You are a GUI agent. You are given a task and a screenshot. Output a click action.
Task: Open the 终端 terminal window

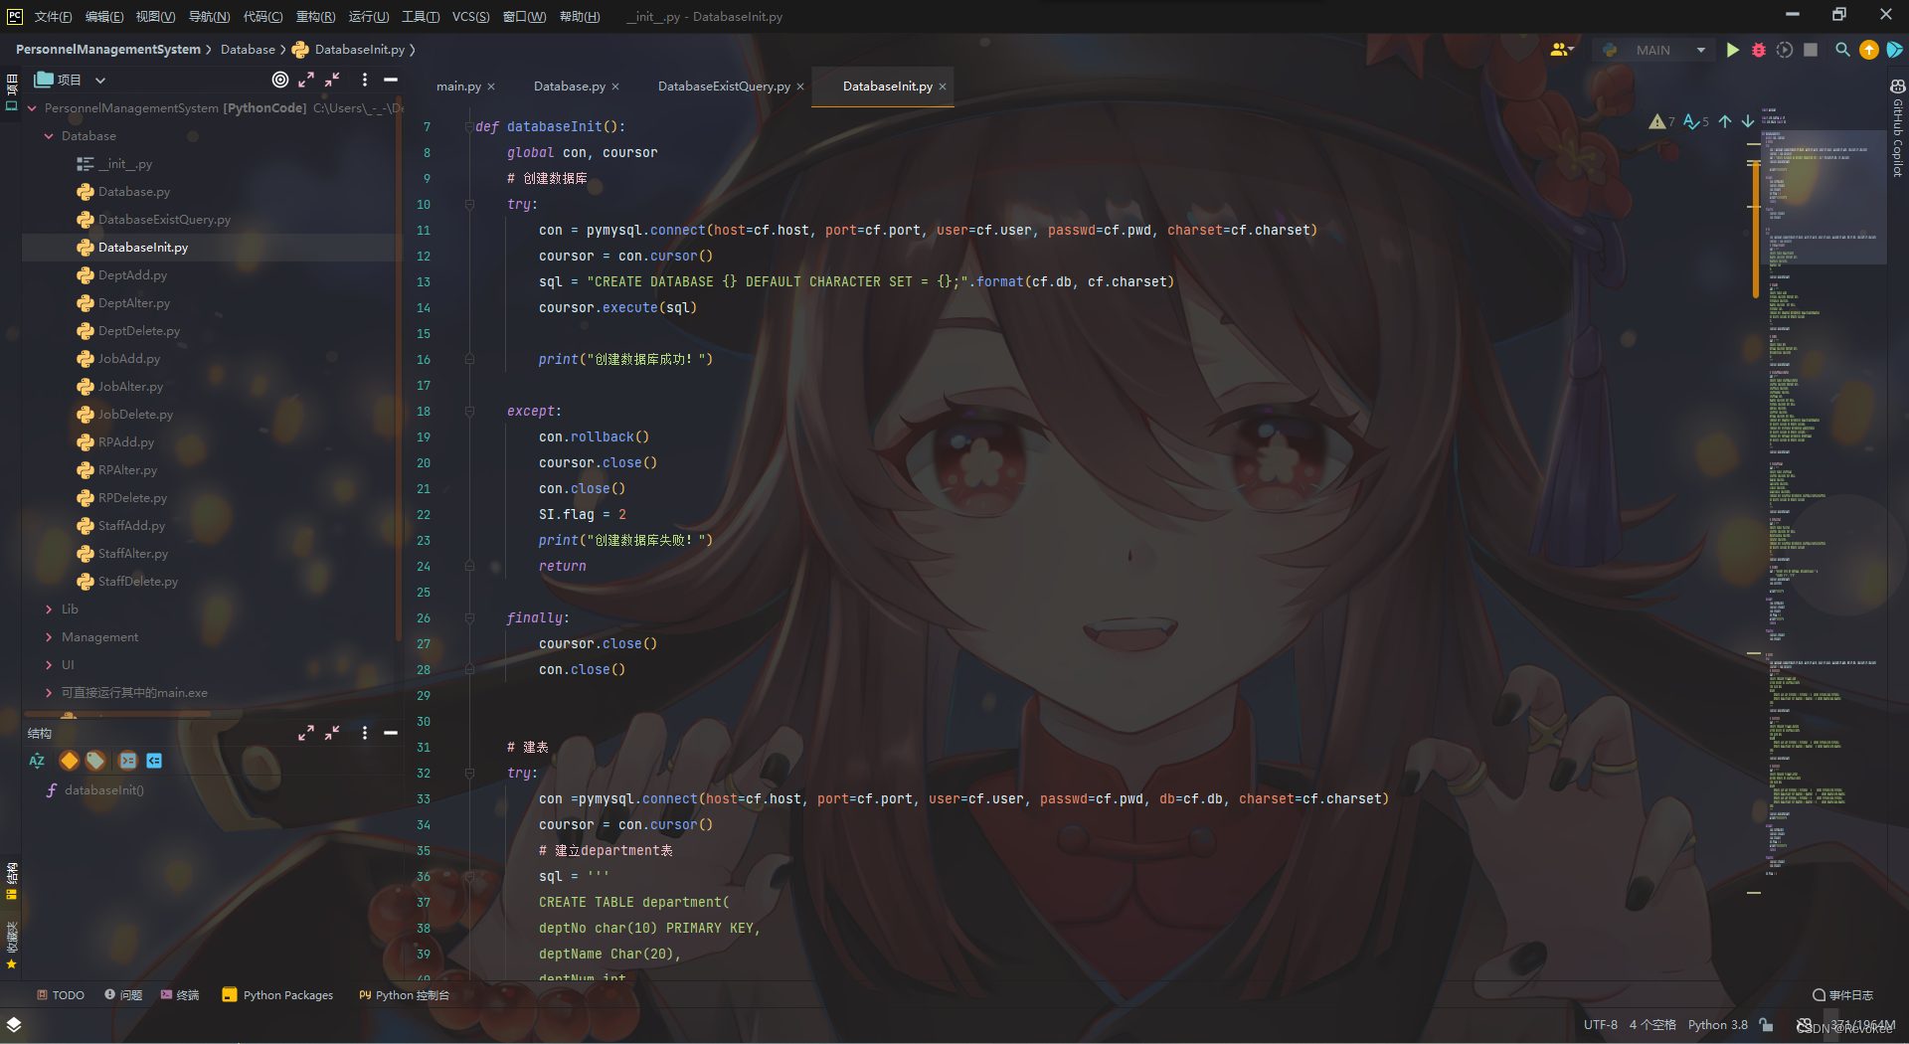(180, 995)
